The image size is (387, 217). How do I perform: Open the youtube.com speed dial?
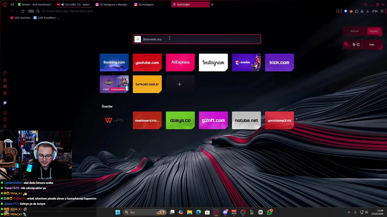click(x=147, y=62)
